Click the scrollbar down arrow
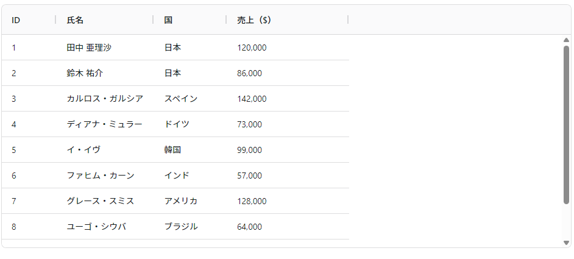This screenshot has width=574, height=259. [566, 243]
